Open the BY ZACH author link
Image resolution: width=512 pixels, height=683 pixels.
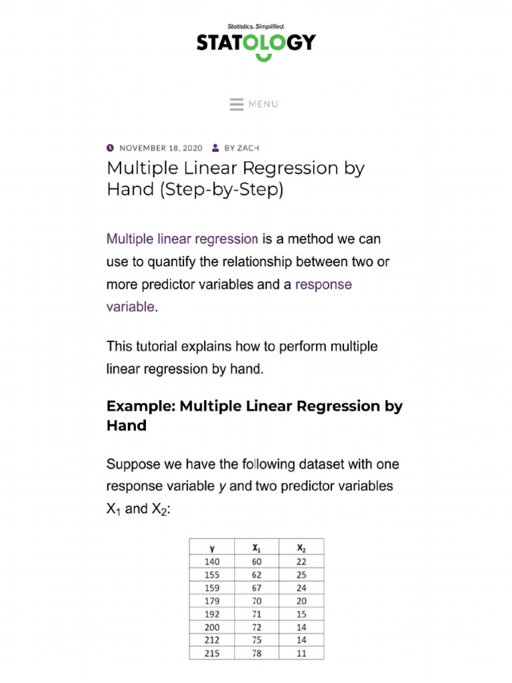[x=241, y=148]
